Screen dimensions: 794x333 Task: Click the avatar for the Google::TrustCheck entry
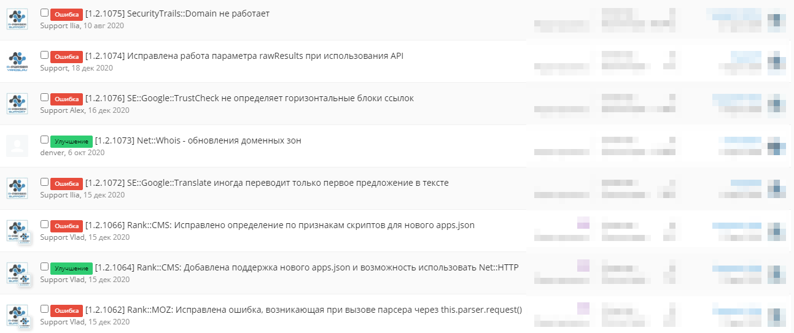pos(17,104)
